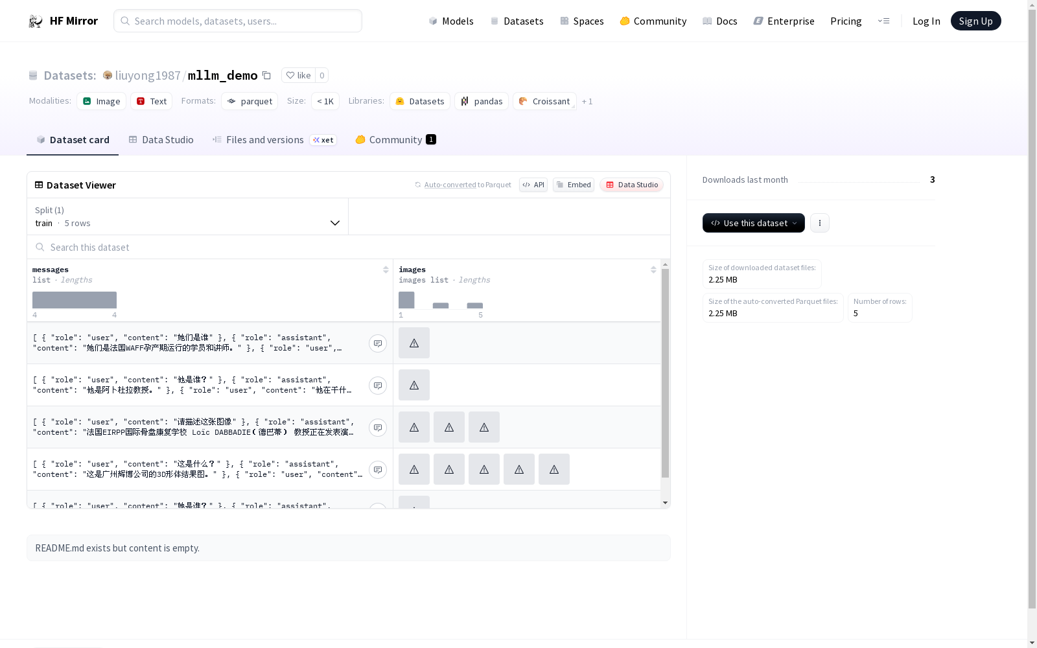Image resolution: width=1037 pixels, height=648 pixels.
Task: Open fifth image placeholder in the 3D形体结果图 row
Action: click(x=554, y=469)
